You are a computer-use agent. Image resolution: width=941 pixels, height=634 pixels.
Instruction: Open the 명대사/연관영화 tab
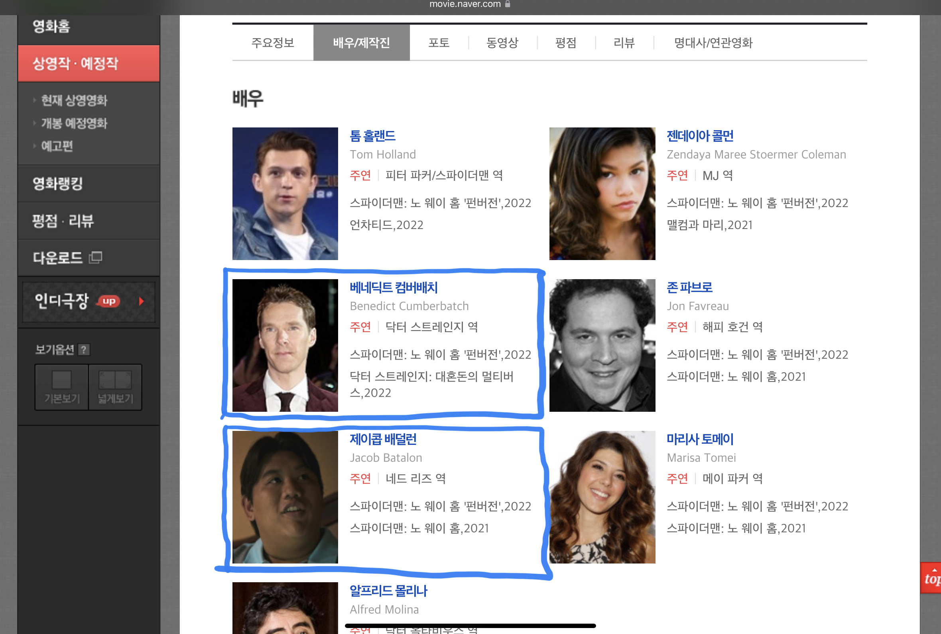click(x=713, y=43)
